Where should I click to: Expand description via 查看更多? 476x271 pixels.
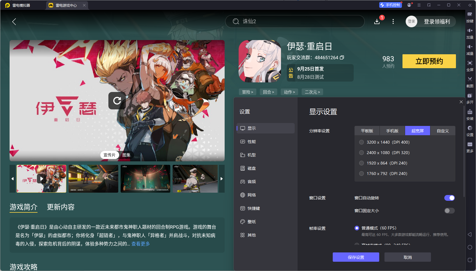click(x=141, y=244)
